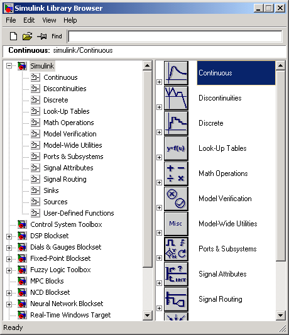Click the MPC Blocks library icon
289x335 pixels.
(22, 281)
